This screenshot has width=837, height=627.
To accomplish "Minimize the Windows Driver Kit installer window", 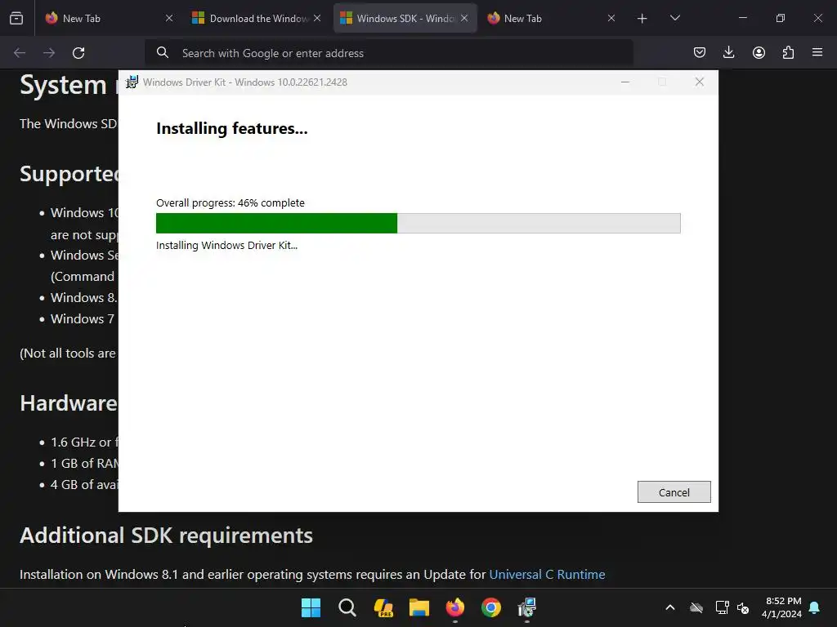I will 625,82.
